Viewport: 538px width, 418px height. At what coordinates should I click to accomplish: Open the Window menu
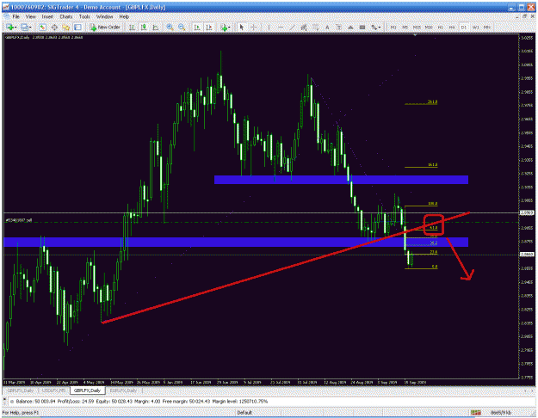(x=104, y=17)
